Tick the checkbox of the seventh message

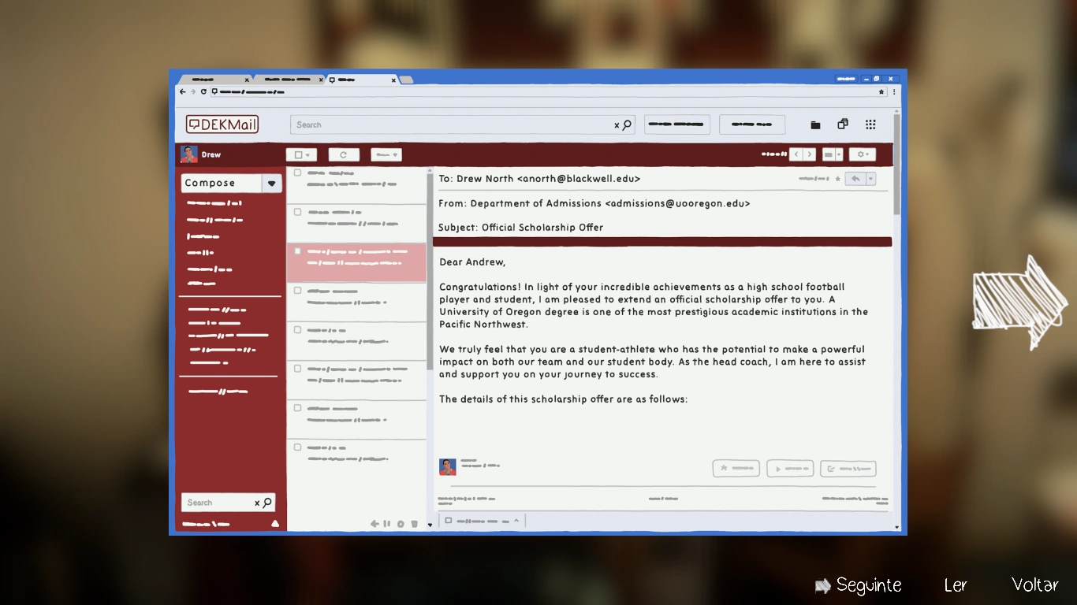point(298,407)
